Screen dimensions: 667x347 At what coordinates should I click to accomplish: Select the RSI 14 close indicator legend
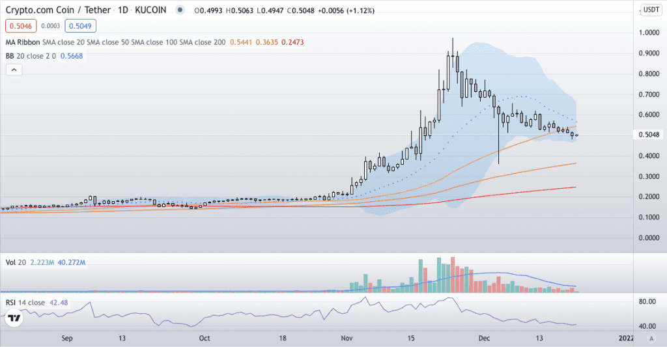(25, 302)
